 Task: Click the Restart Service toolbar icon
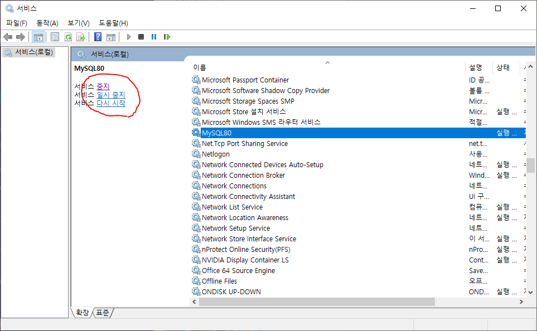point(167,37)
